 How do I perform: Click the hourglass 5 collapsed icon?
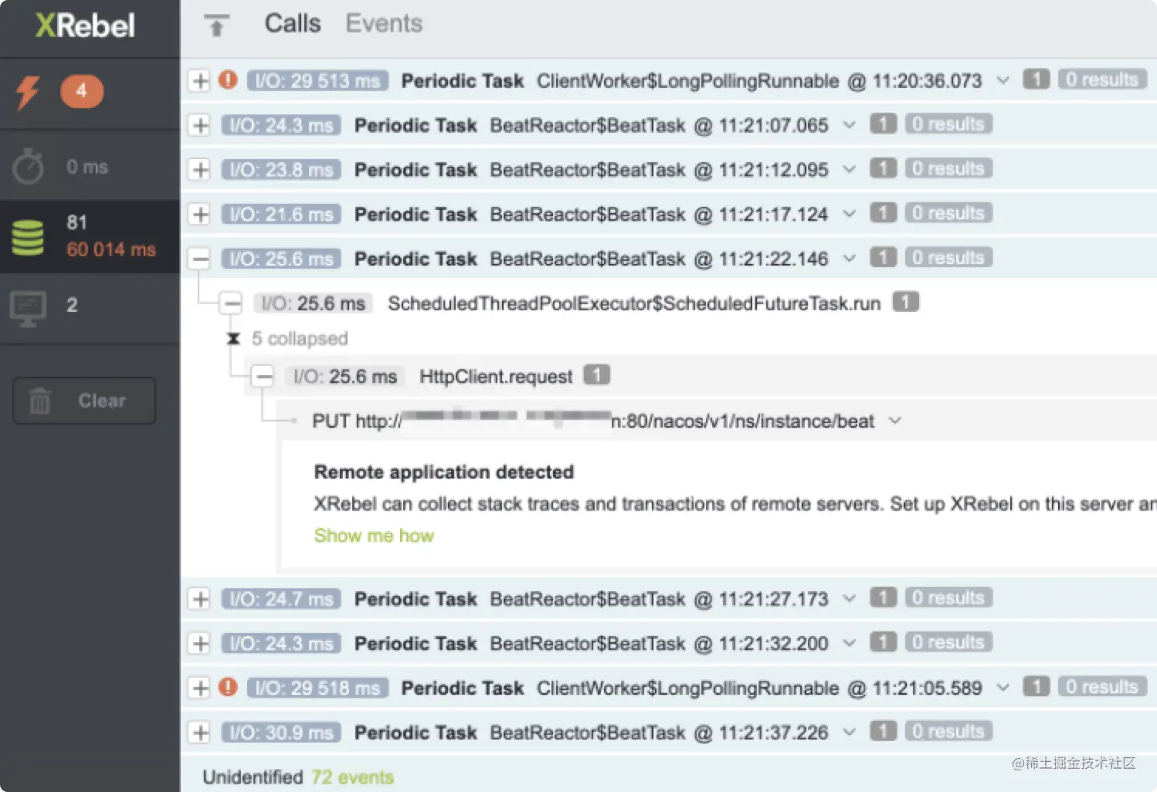click(233, 338)
